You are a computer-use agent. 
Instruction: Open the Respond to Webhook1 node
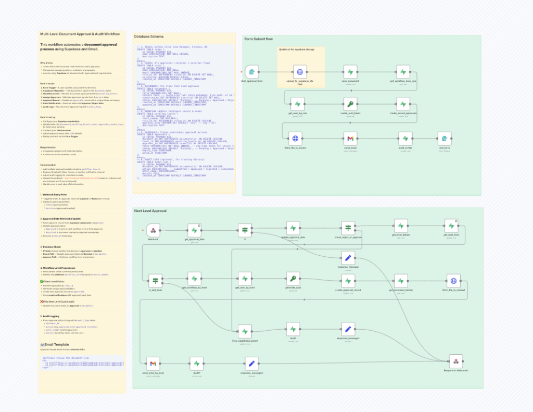click(x=455, y=361)
